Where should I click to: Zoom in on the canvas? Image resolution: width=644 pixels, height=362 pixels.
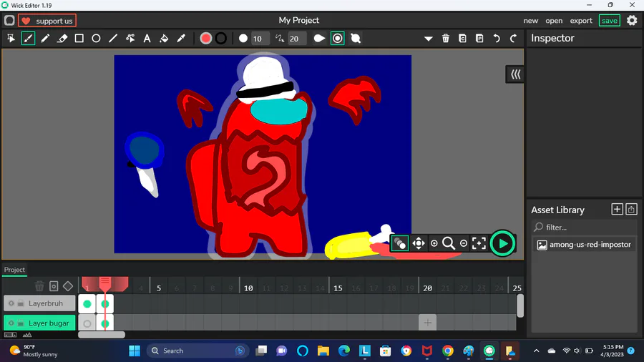[434, 243]
